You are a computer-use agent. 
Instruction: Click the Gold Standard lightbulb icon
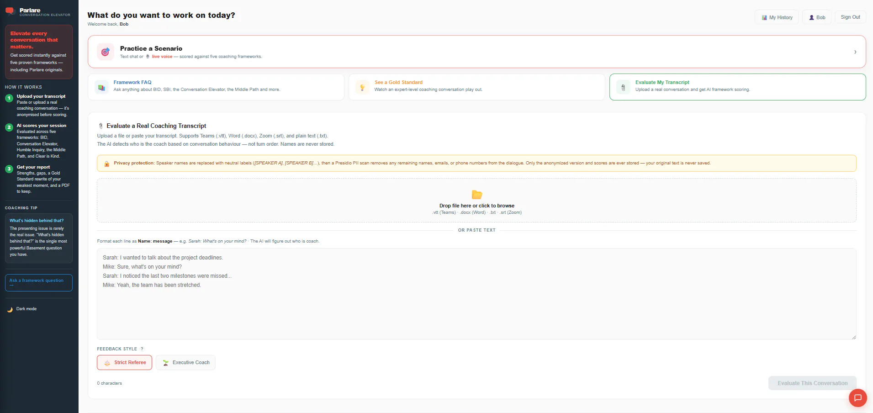362,87
